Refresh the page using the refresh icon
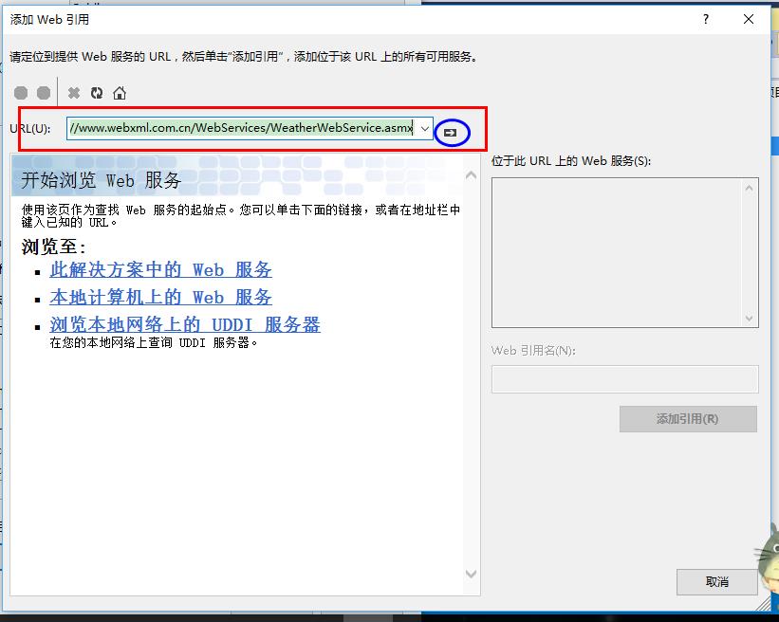Viewport: 779px width, 622px height. [97, 93]
